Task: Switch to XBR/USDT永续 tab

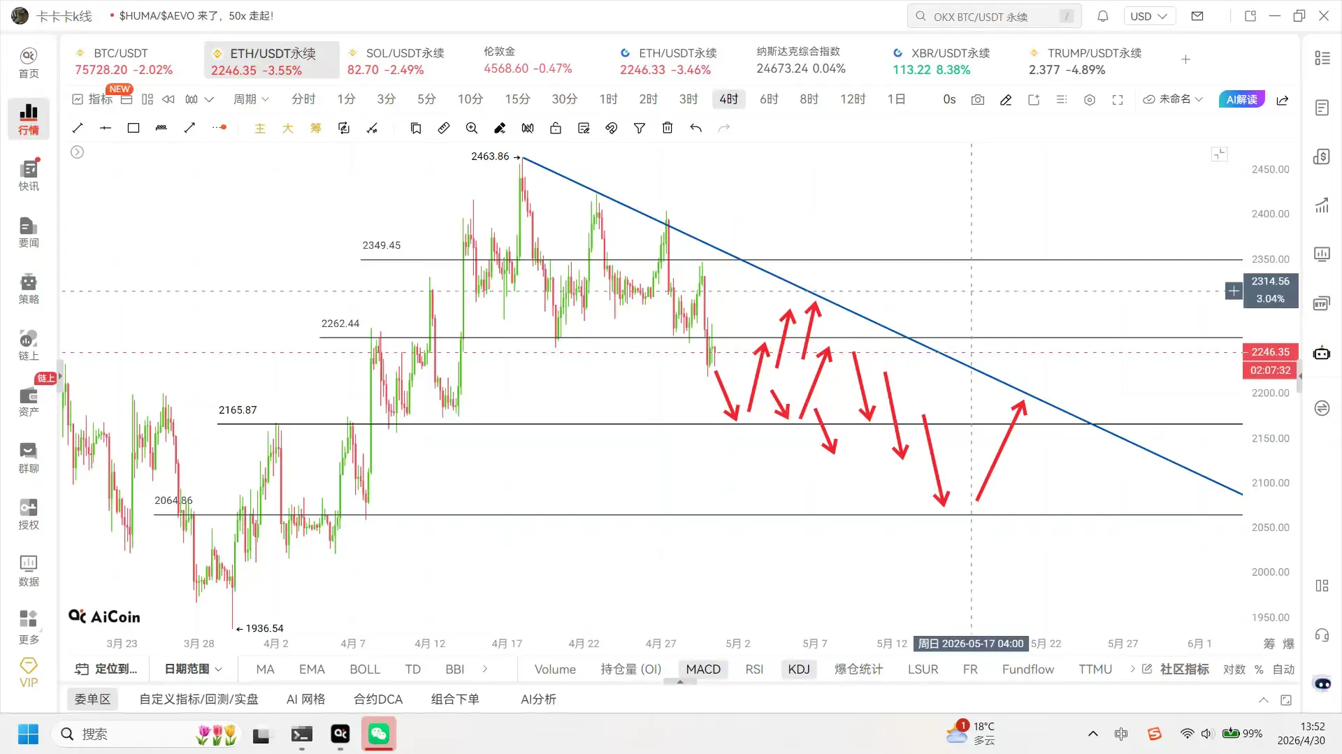Action: [941, 61]
